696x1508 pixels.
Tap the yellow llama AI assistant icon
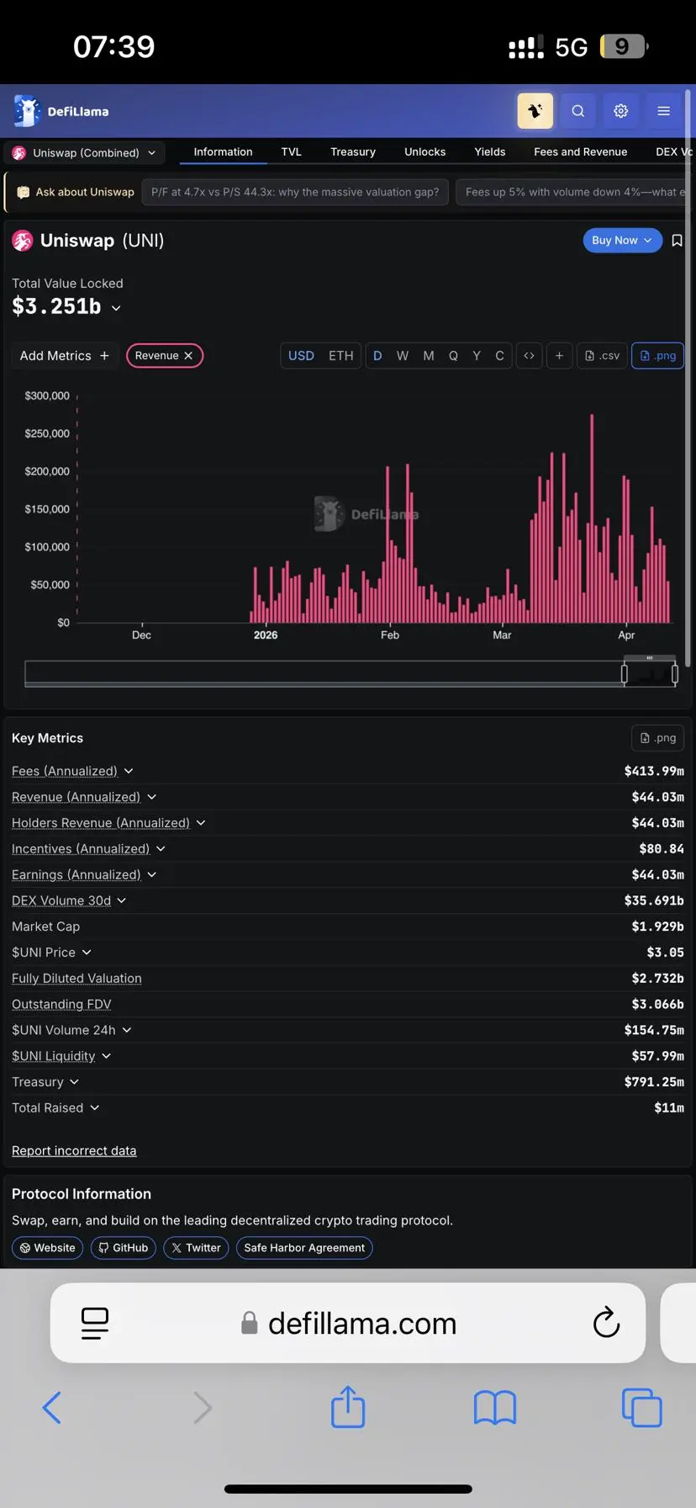[x=535, y=111]
